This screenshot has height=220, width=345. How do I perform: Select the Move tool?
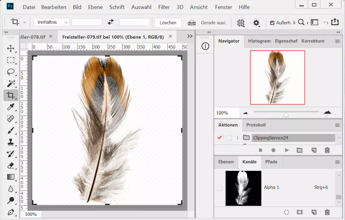tap(11, 49)
